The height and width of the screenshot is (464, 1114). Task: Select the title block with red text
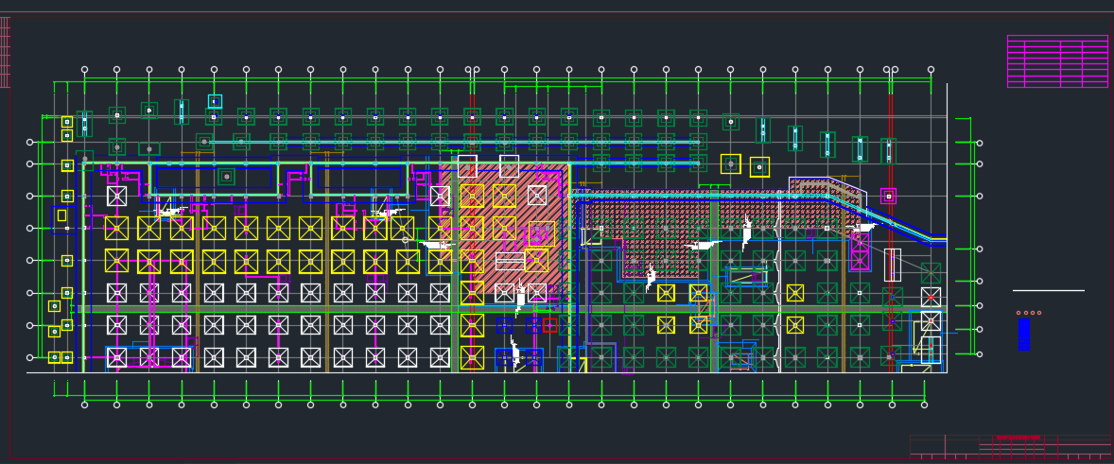click(1010, 447)
